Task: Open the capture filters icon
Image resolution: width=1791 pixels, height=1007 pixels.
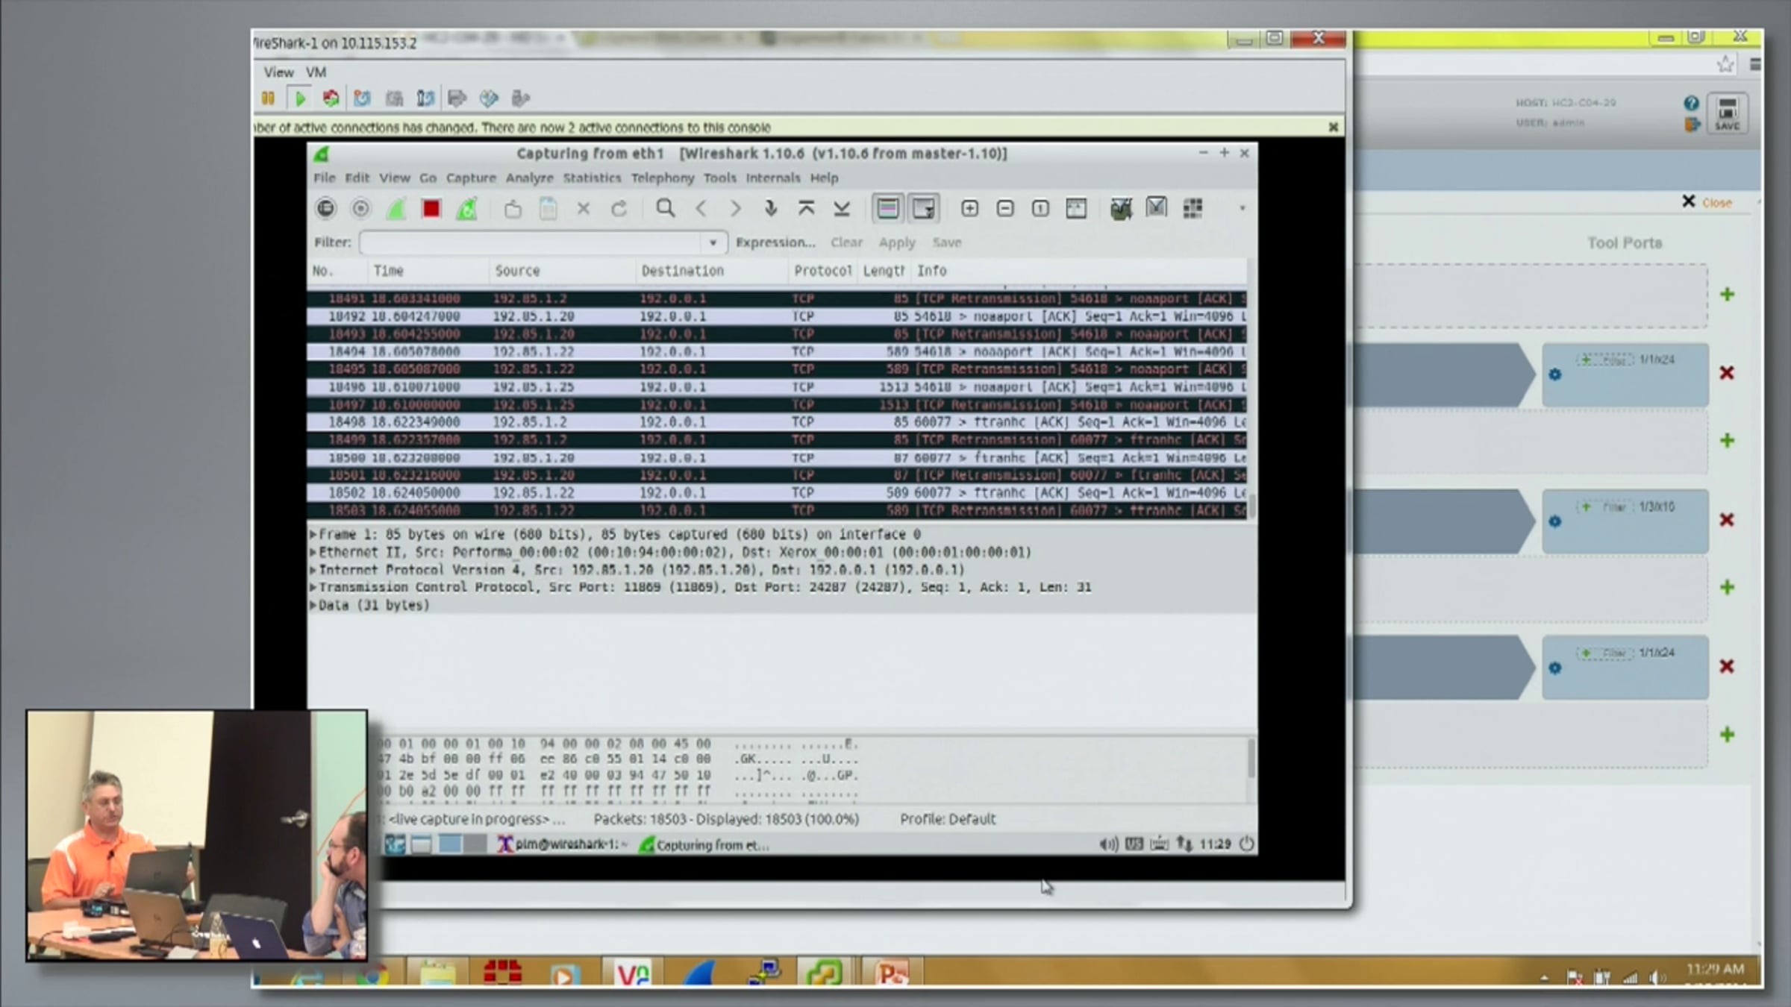Action: 1120,209
